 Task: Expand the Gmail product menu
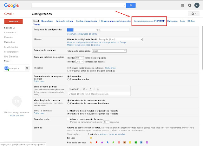coord(9,14)
